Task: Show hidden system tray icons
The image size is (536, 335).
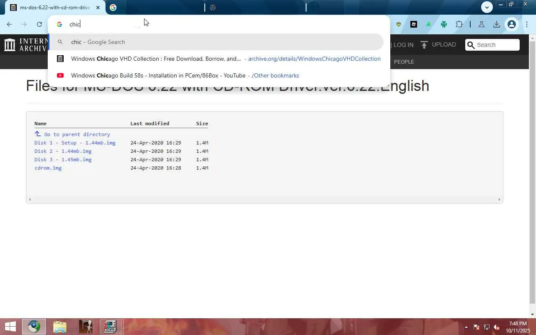Action: [466, 327]
